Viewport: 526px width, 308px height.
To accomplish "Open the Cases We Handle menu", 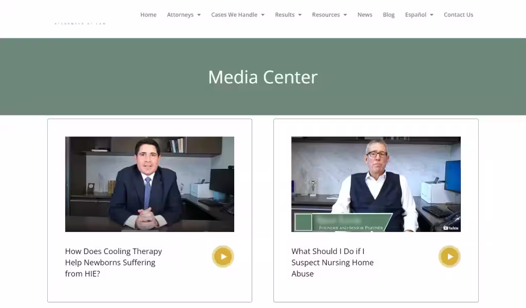I will [234, 15].
